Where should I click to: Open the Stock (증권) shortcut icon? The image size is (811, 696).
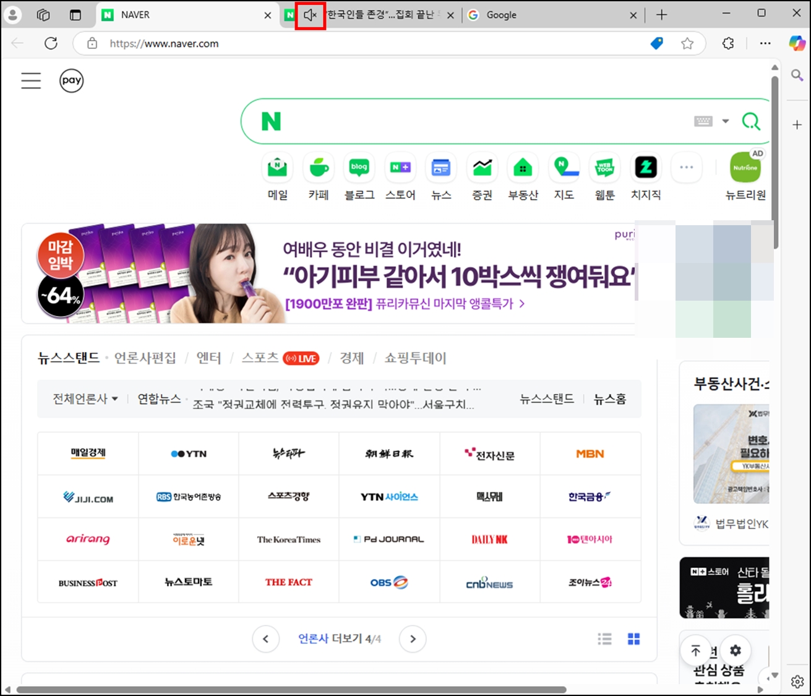pyautogui.click(x=482, y=168)
